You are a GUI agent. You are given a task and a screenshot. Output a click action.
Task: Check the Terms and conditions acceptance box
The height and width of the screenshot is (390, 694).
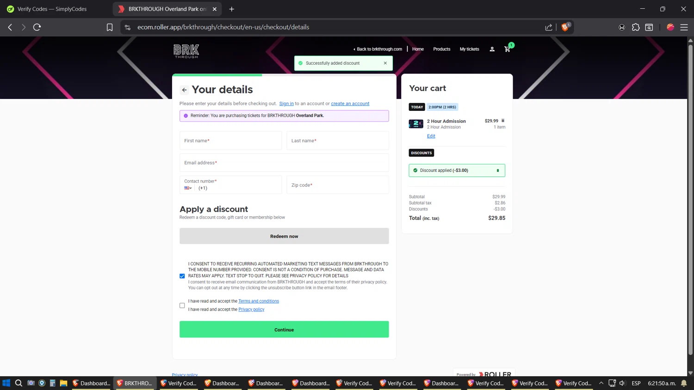pyautogui.click(x=182, y=305)
